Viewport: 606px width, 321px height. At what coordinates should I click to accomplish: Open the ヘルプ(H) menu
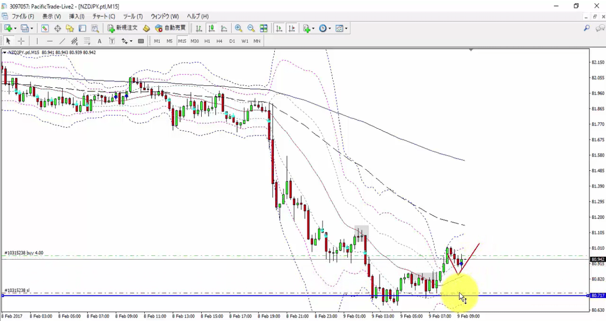(x=198, y=16)
